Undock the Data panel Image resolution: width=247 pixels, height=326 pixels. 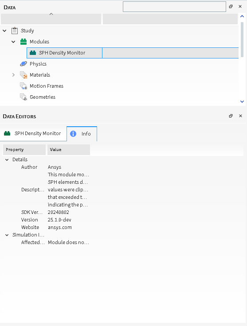(x=231, y=7)
